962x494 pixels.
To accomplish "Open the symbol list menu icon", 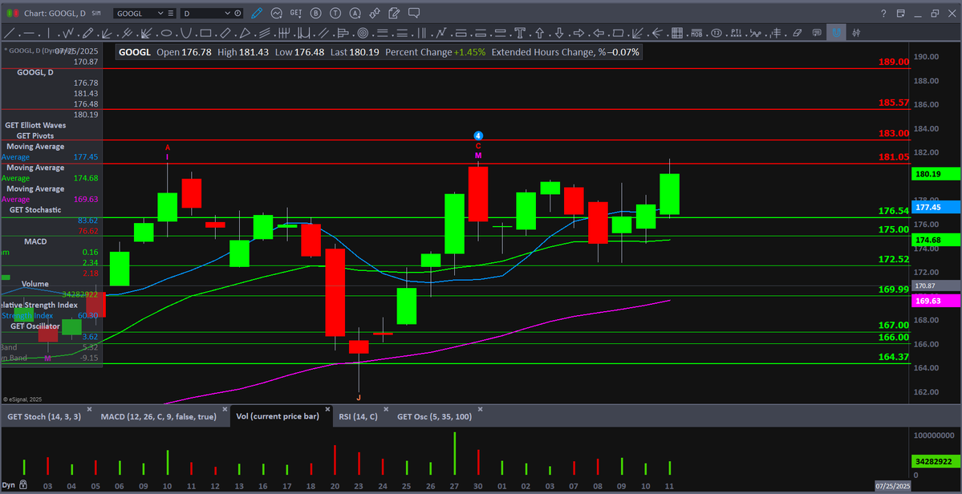I will click(171, 13).
